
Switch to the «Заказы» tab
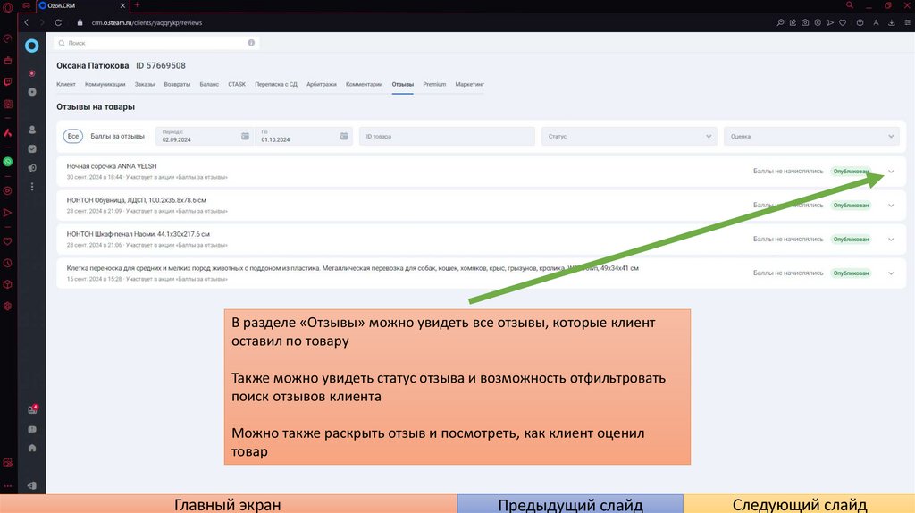pos(145,85)
